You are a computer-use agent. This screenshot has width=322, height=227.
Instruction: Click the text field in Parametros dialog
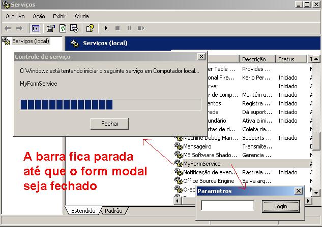point(227,206)
